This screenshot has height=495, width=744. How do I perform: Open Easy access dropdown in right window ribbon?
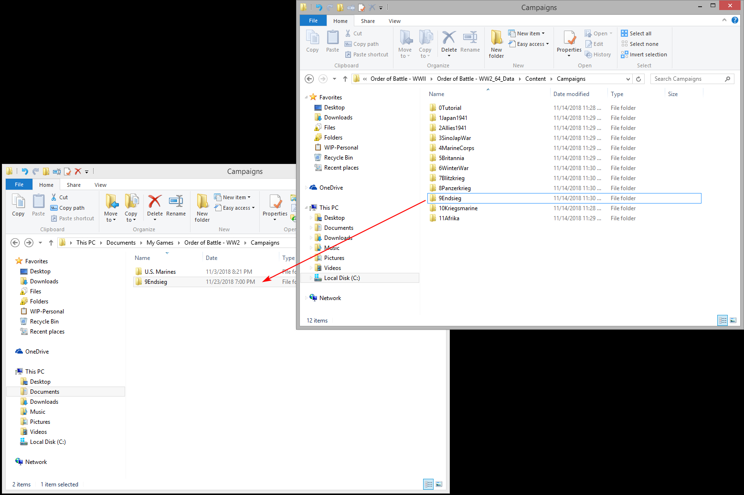(x=529, y=44)
